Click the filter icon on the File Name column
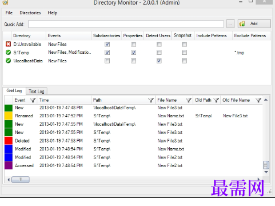 (189, 100)
